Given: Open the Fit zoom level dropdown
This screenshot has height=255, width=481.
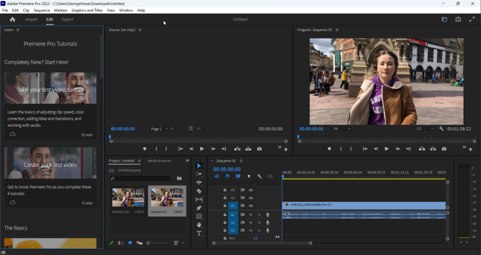Looking at the screenshot, I should point(342,129).
